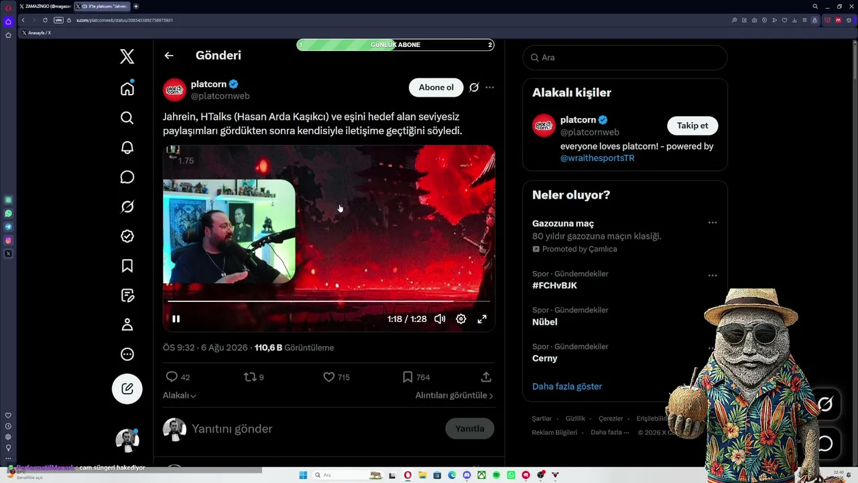This screenshot has height=483, width=858.
Task: Toggle the VPN badge in address bar
Action: pyautogui.click(x=58, y=20)
